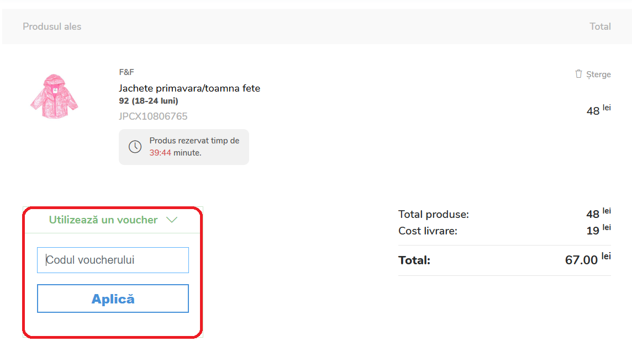Open the Jachete primavara/toamna fete product title

tap(189, 88)
